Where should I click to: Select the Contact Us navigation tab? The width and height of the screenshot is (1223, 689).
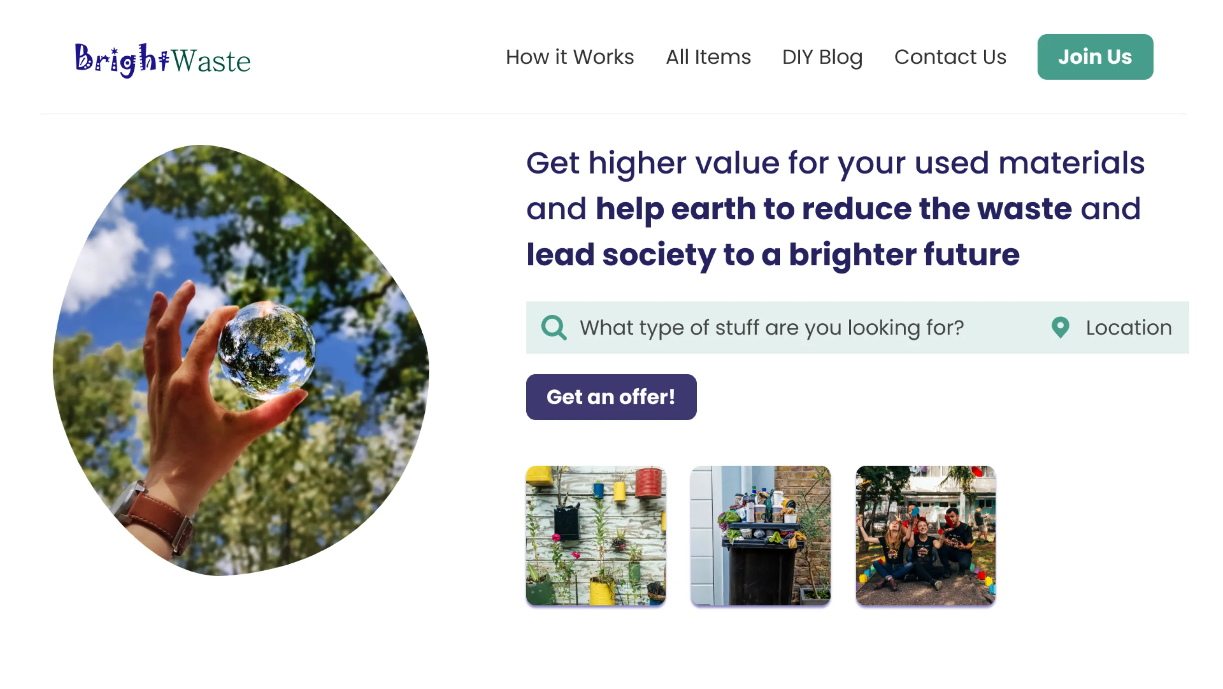click(950, 56)
